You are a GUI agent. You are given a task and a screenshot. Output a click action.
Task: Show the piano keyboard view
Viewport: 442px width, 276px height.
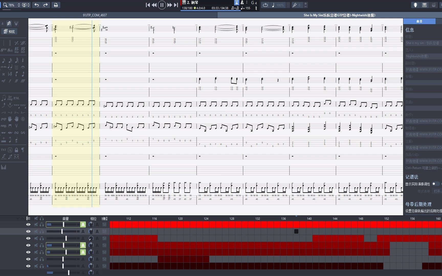pos(425,5)
